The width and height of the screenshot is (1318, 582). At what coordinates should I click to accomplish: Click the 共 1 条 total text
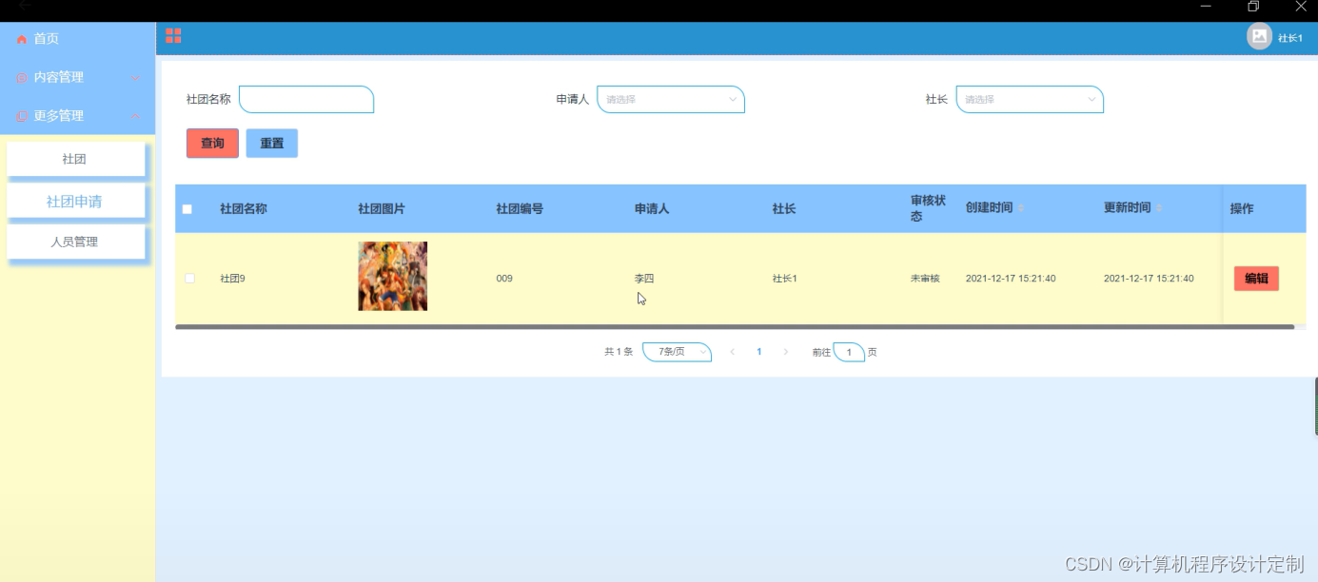pos(619,352)
